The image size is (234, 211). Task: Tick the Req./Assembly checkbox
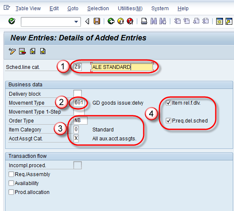[11, 174]
